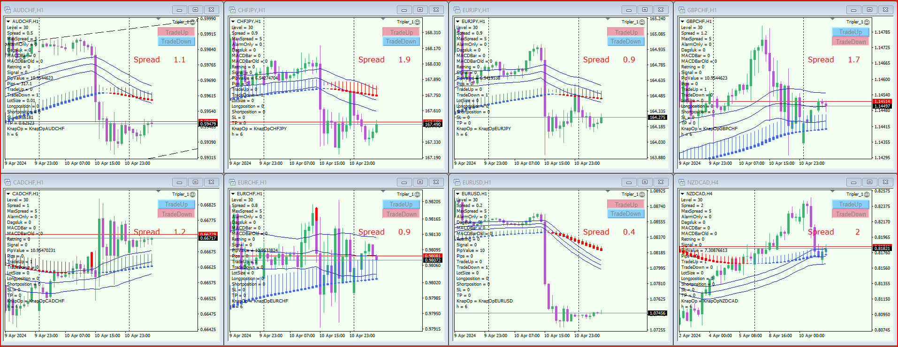This screenshot has height=347, width=898.
Task: Click the Tripler_1 smiley icon on GBPCHF chart
Action: [x=867, y=22]
